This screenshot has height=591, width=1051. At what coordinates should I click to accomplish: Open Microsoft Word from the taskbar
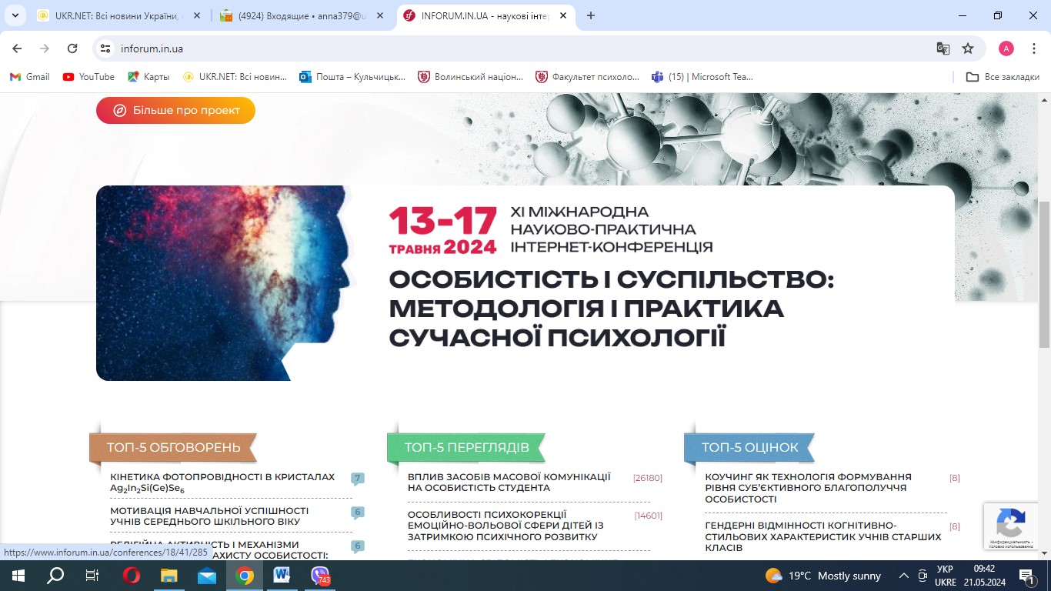click(282, 576)
